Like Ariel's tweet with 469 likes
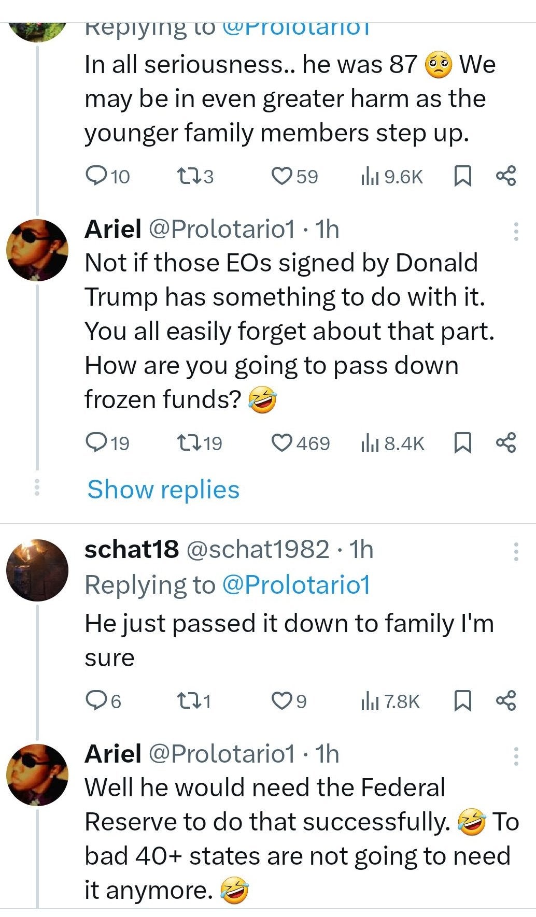The width and height of the screenshot is (536, 917). point(281,443)
